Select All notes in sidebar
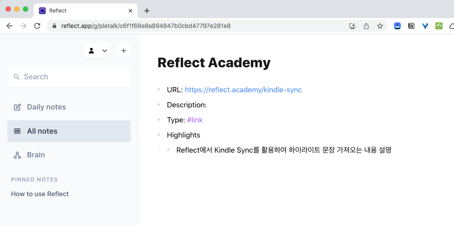Viewport: 454px width, 225px height. point(69,131)
